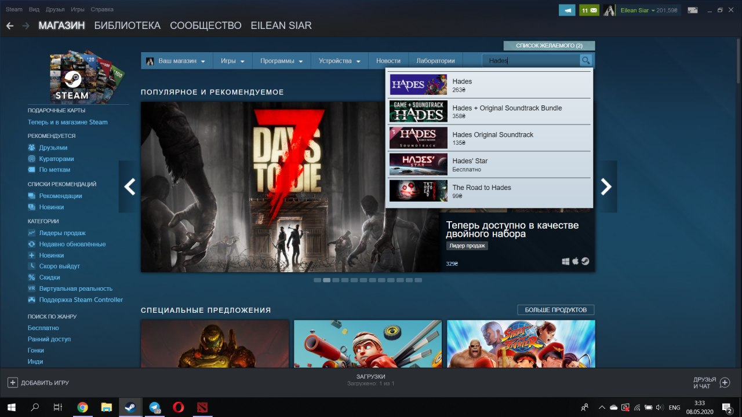The height and width of the screenshot is (417, 742).
Task: Open the Steam announcements megaphone icon
Action: [567, 10]
